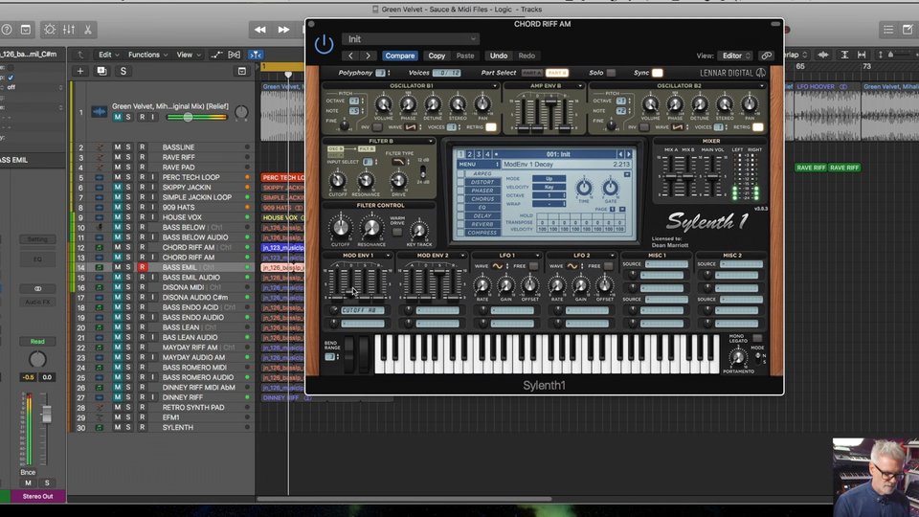919x517 pixels.
Task: Open the Mod Env 1 header menu
Action: pyautogui.click(x=388, y=256)
